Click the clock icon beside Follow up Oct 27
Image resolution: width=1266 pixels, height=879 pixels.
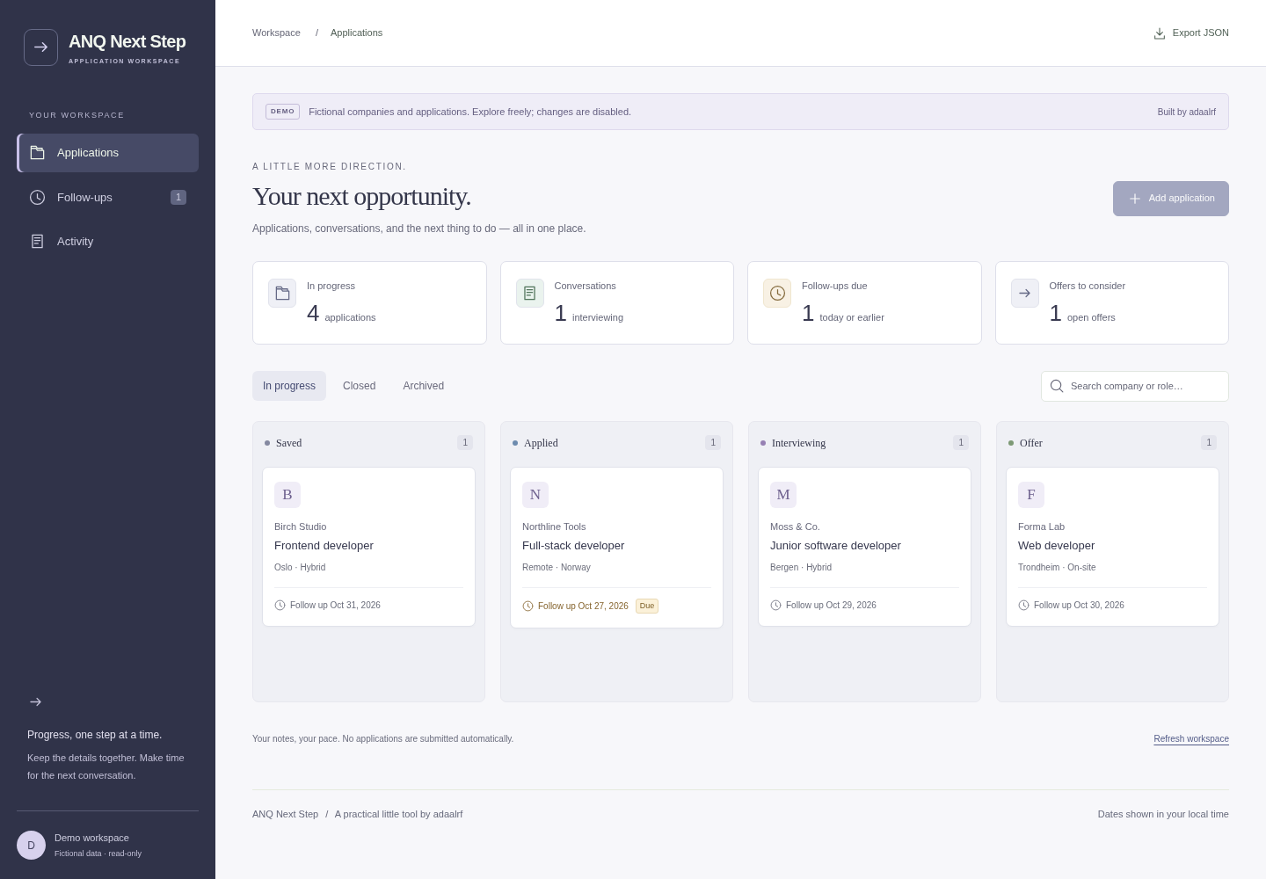(527, 607)
